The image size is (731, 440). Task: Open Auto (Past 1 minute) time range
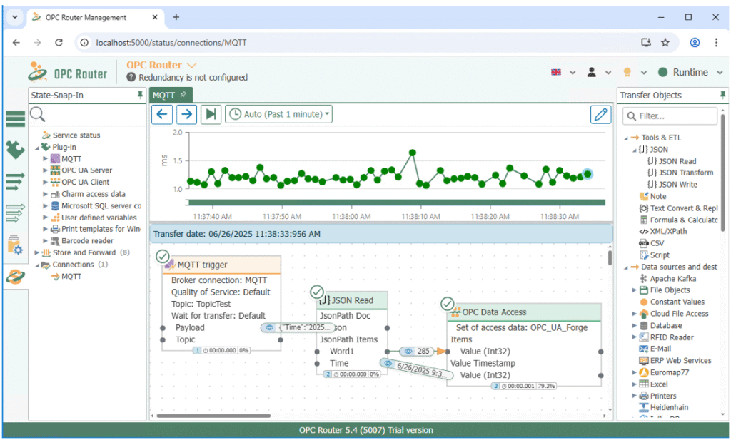(x=279, y=114)
